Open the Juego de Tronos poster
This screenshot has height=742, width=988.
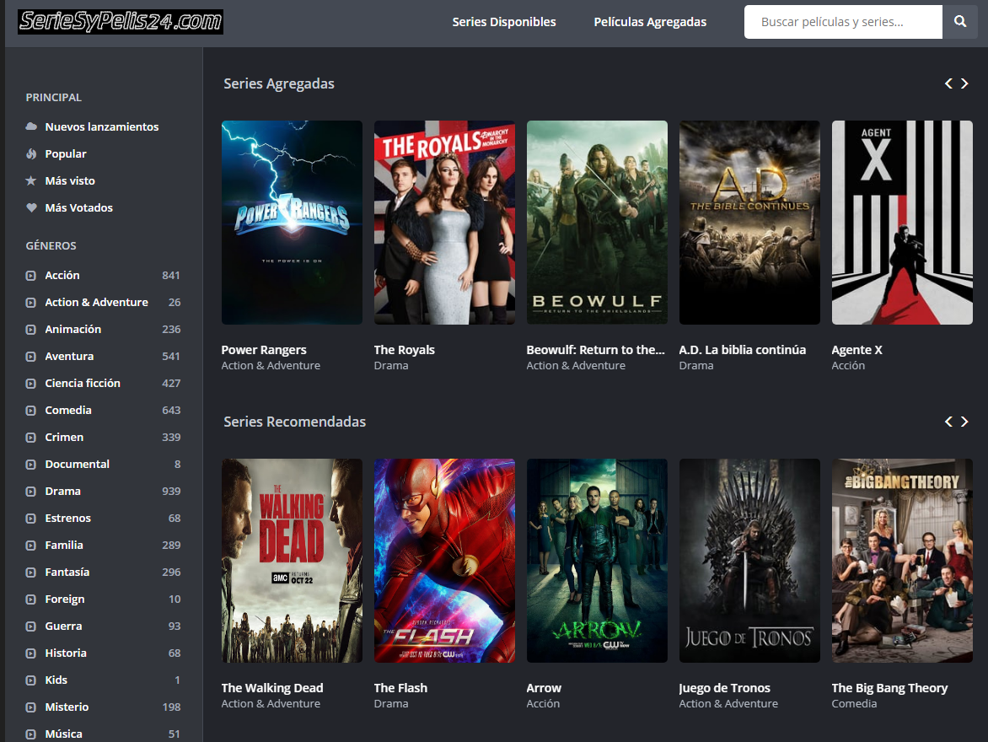coord(749,561)
